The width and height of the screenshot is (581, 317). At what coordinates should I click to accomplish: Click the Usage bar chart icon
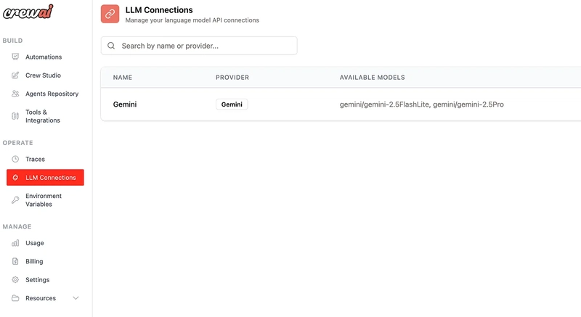(16, 243)
